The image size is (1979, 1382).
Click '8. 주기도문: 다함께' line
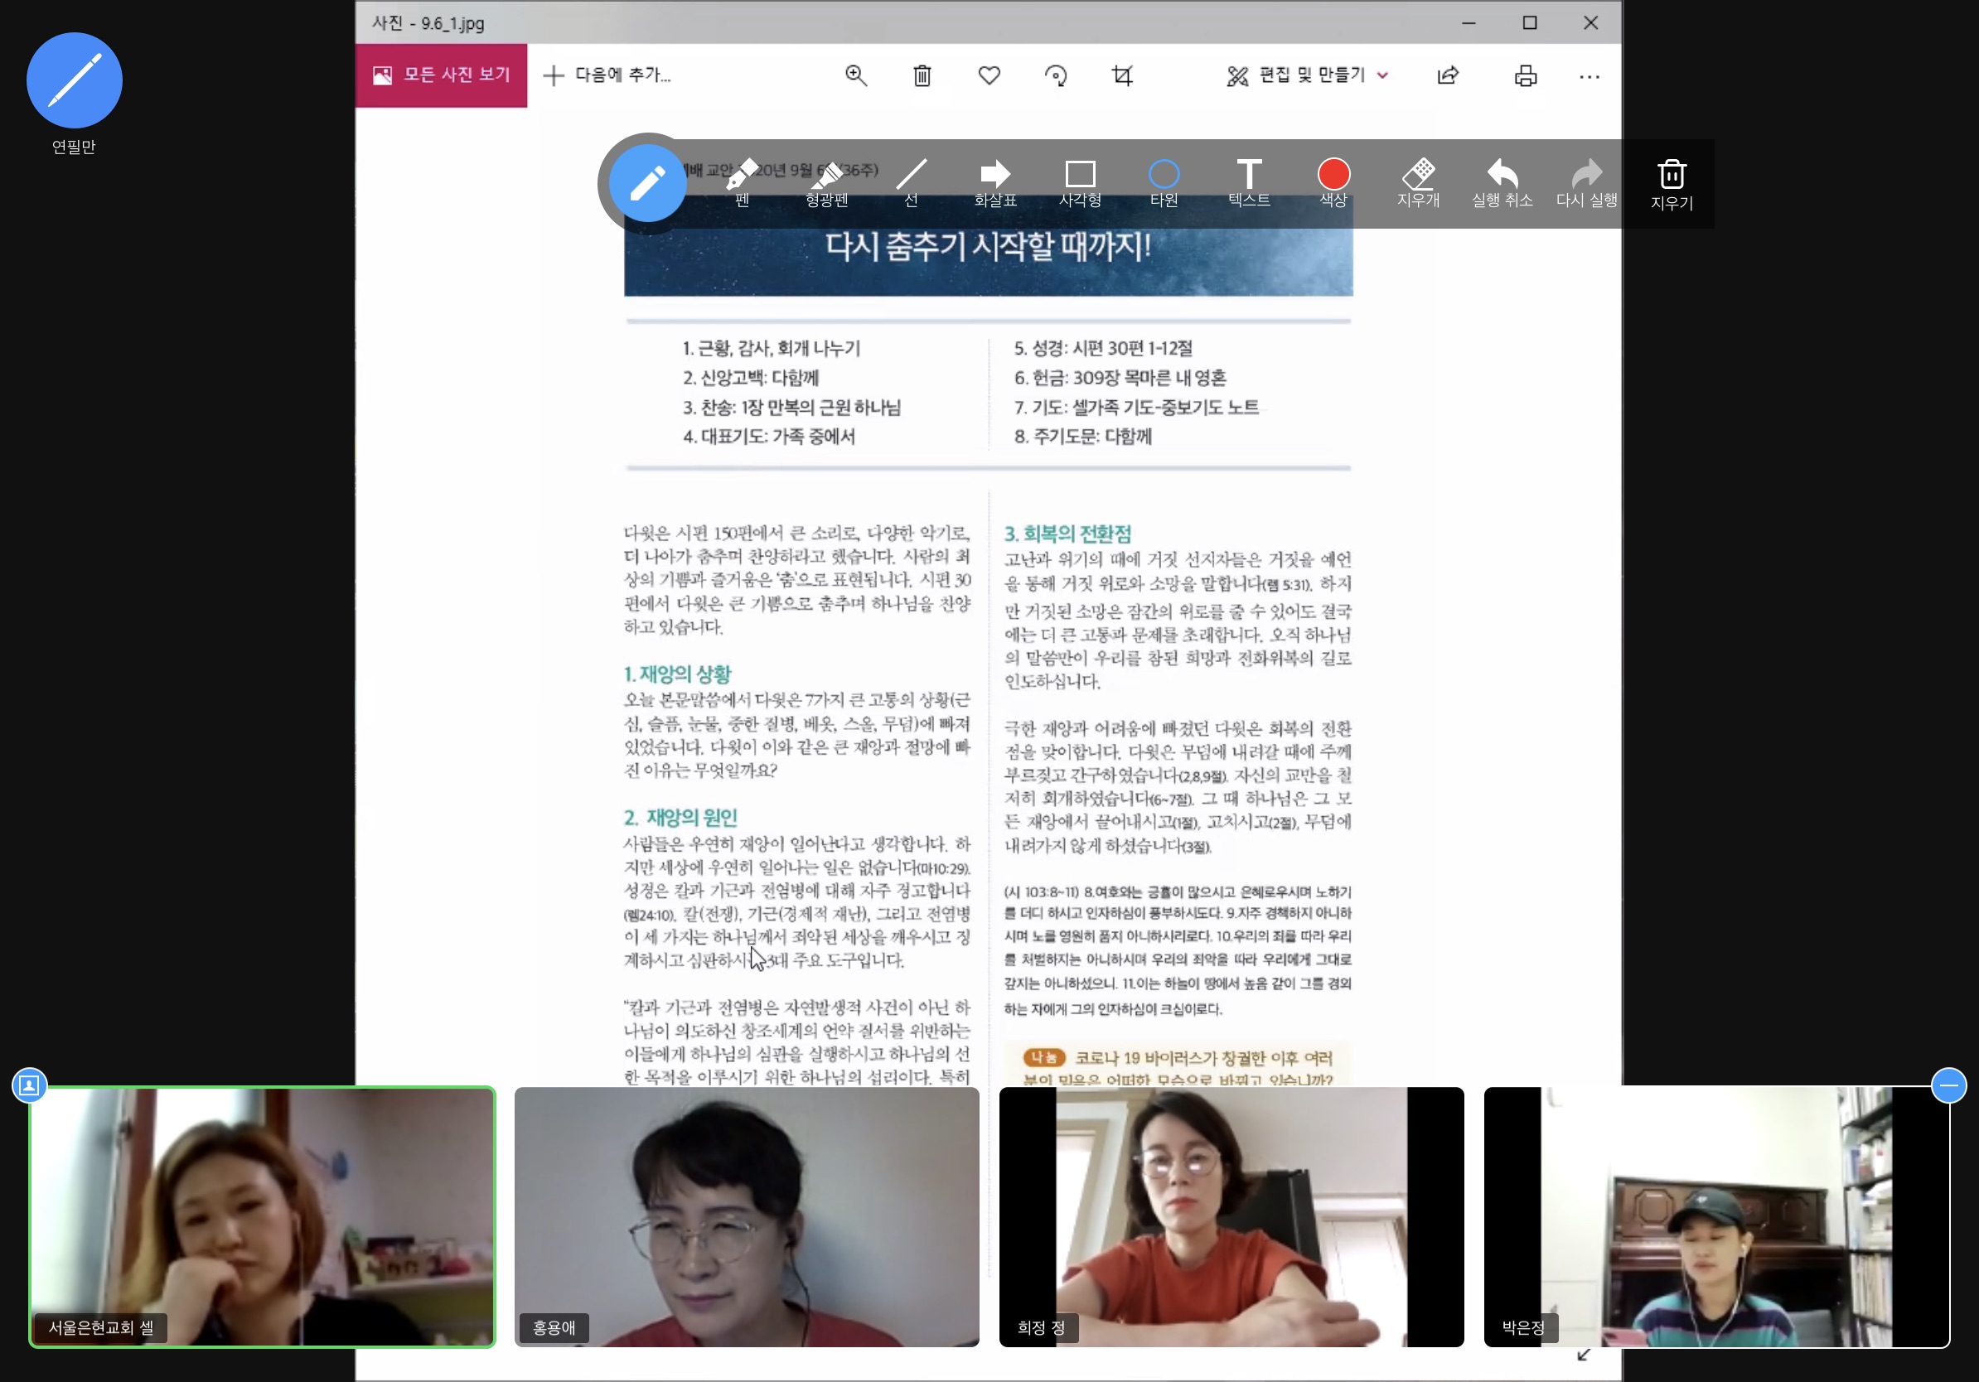1082,436
